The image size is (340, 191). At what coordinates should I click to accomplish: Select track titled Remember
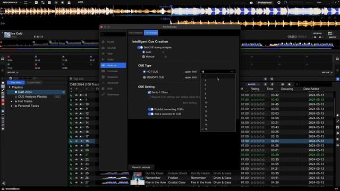[x=153, y=178]
